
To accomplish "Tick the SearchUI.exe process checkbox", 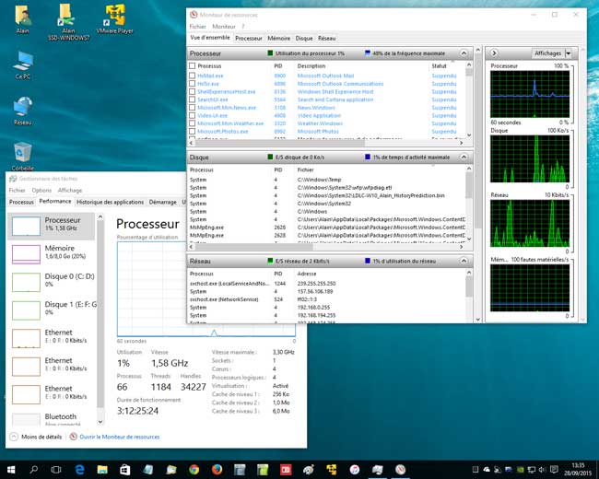I will pos(193,99).
